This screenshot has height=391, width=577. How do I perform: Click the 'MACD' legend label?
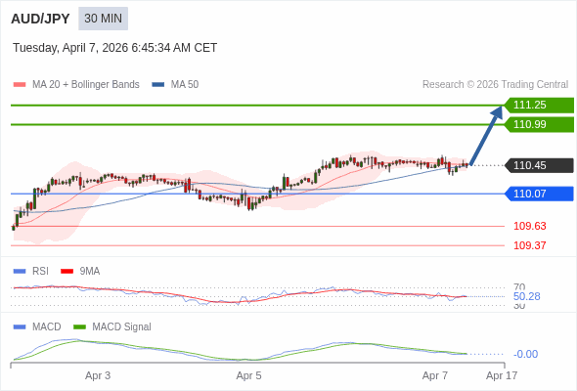[x=47, y=327]
